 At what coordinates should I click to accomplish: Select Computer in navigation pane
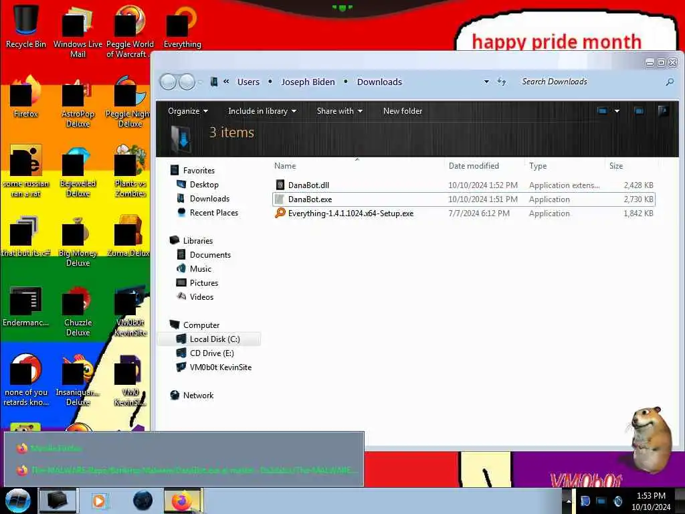point(201,325)
